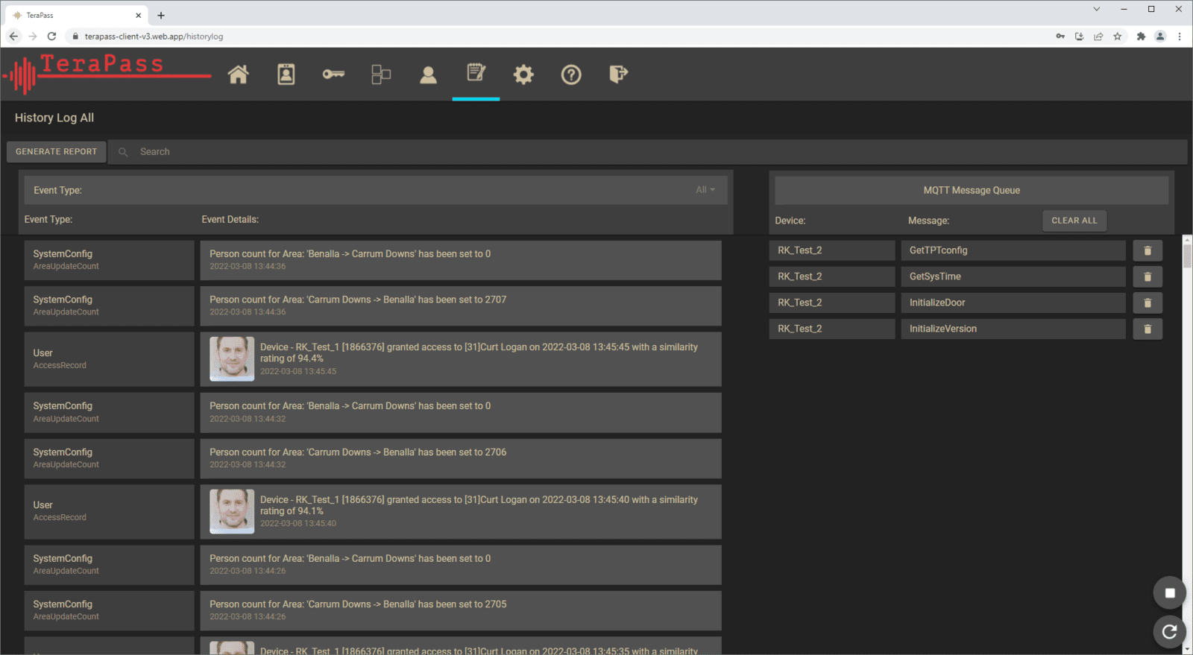Screen dimensions: 1193x655
Task: Open the devices layout icon
Action: pos(381,75)
